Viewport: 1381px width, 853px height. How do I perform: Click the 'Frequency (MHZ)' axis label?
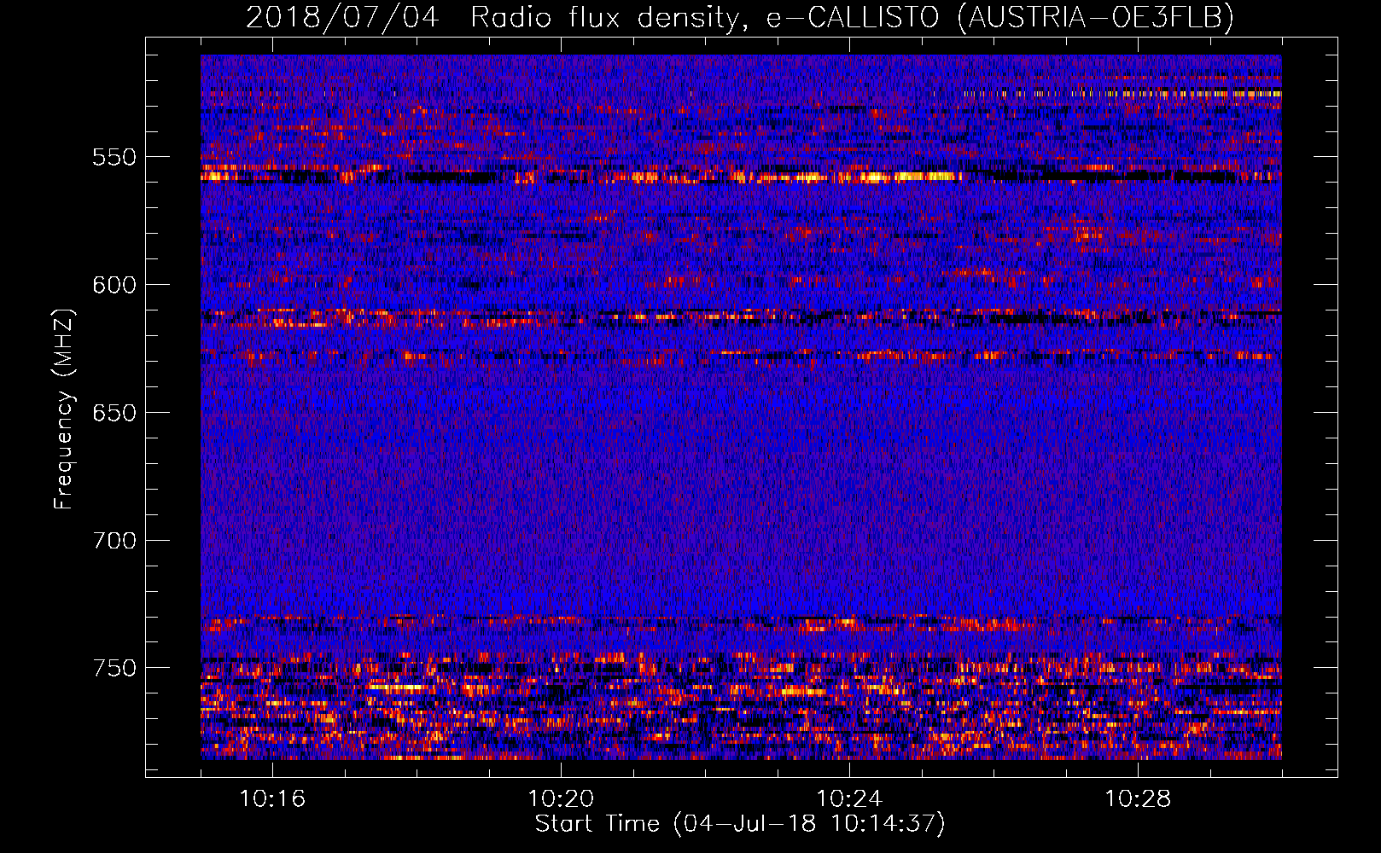[63, 409]
